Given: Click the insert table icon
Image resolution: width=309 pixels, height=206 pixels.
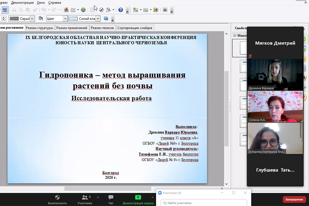Looking at the screenshot, I should pyautogui.click(x=73, y=10).
